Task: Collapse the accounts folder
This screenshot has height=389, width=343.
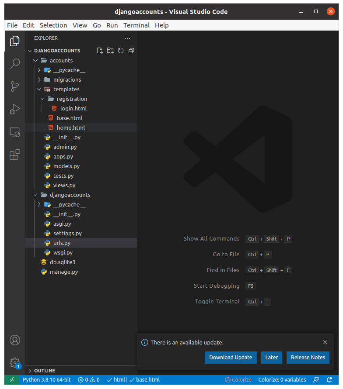Action: point(35,60)
